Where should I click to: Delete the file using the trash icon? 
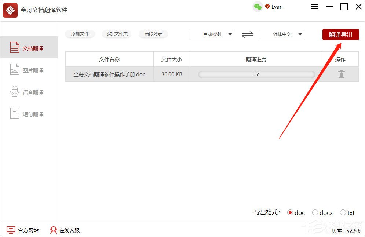point(341,74)
